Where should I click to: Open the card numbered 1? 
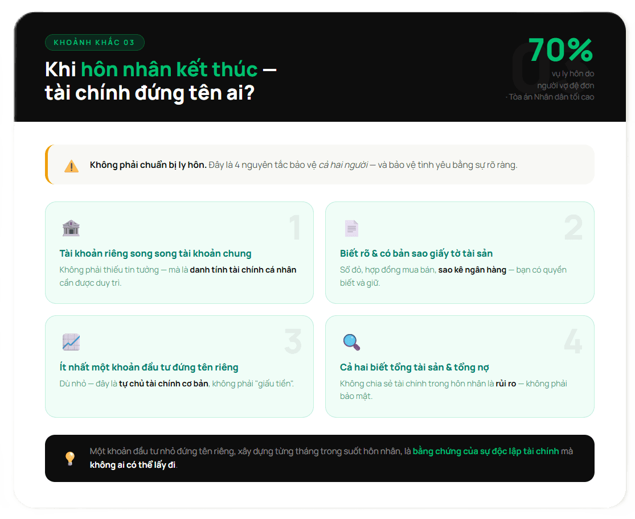click(179, 252)
